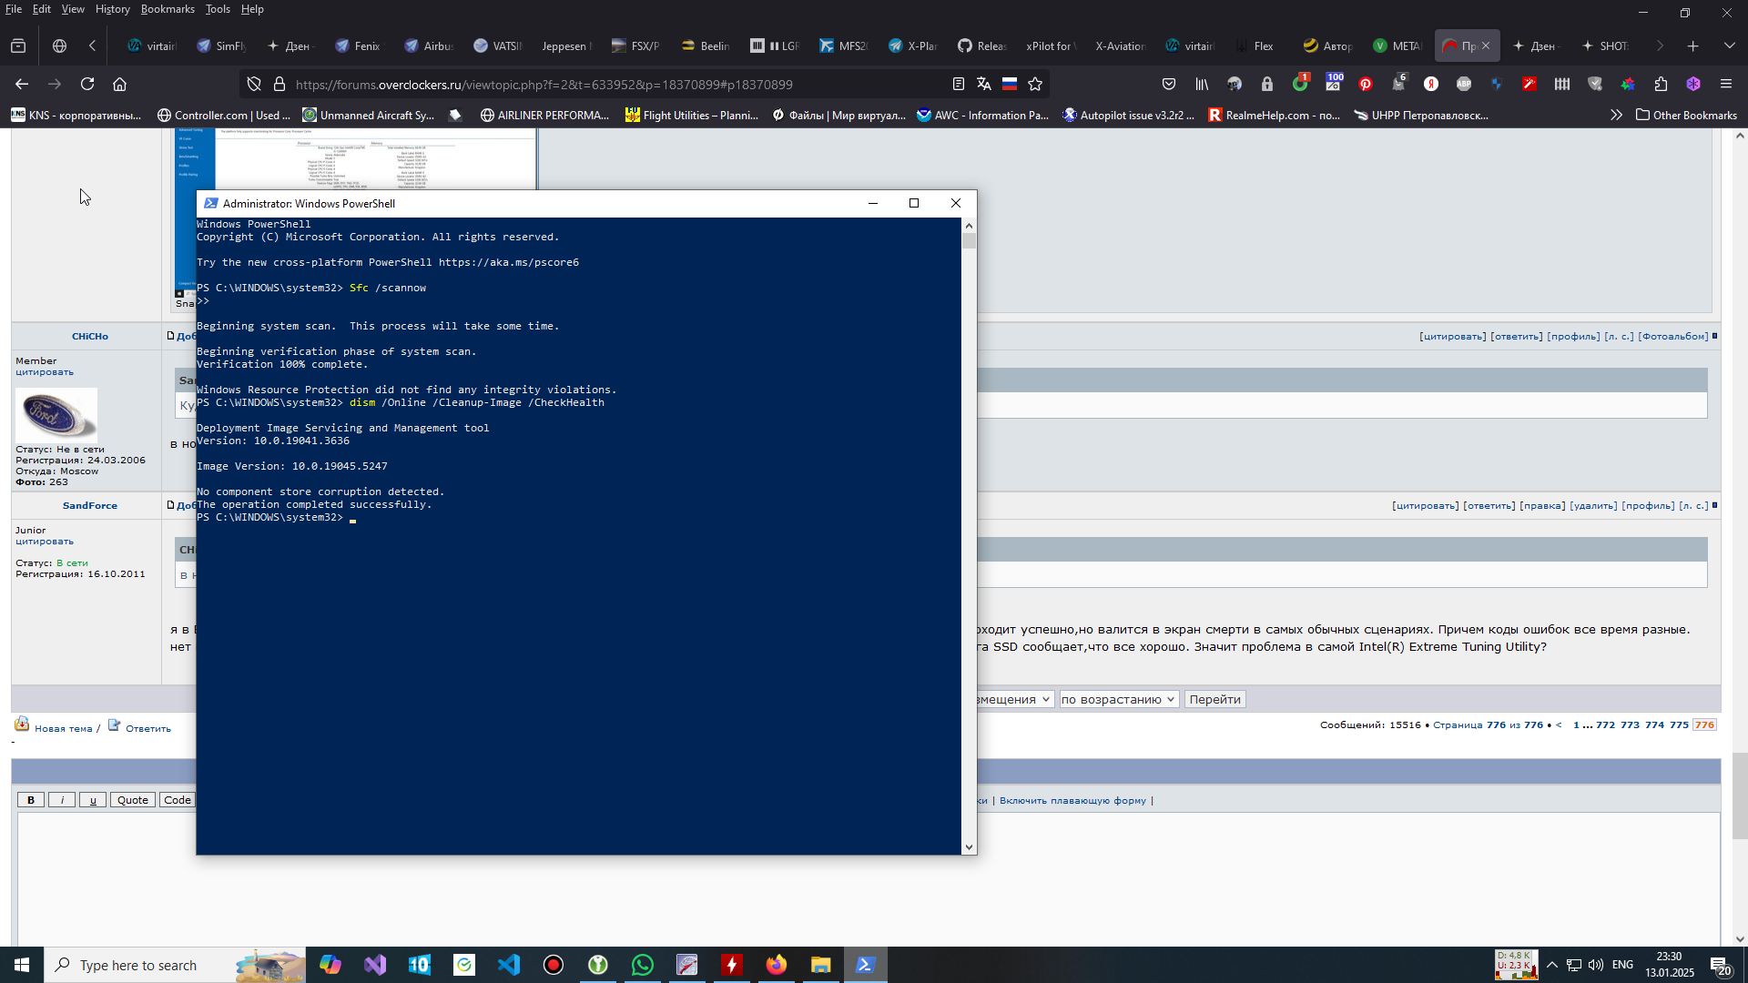The image size is (1748, 983).
Task: Expand the 'по возрастанию' sort dropdown
Action: point(1118,699)
